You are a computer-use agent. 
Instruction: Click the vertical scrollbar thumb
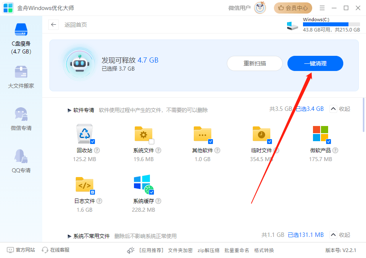click(364, 115)
